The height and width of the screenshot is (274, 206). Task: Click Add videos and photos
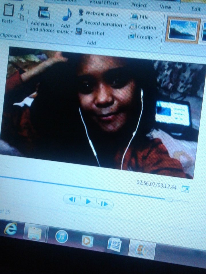tap(43, 19)
